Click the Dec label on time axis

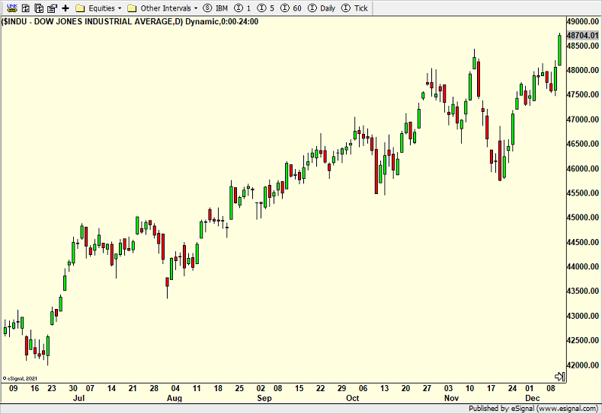[x=533, y=398]
